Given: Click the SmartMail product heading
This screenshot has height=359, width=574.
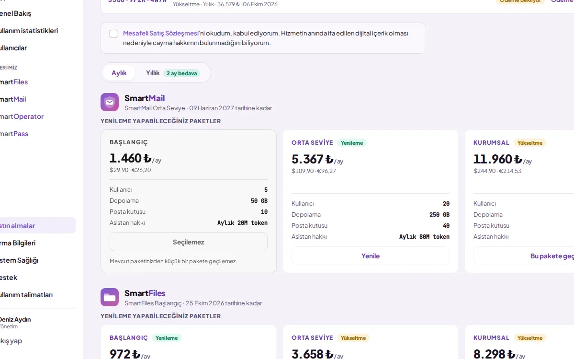Looking at the screenshot, I should (145, 98).
